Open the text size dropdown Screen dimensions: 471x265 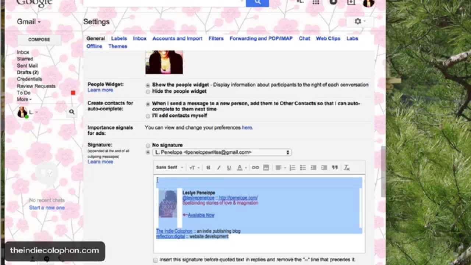194,167
